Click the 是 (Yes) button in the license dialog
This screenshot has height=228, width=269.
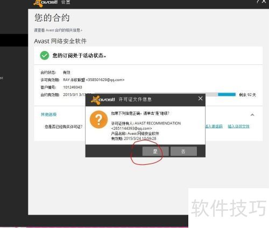point(155,151)
